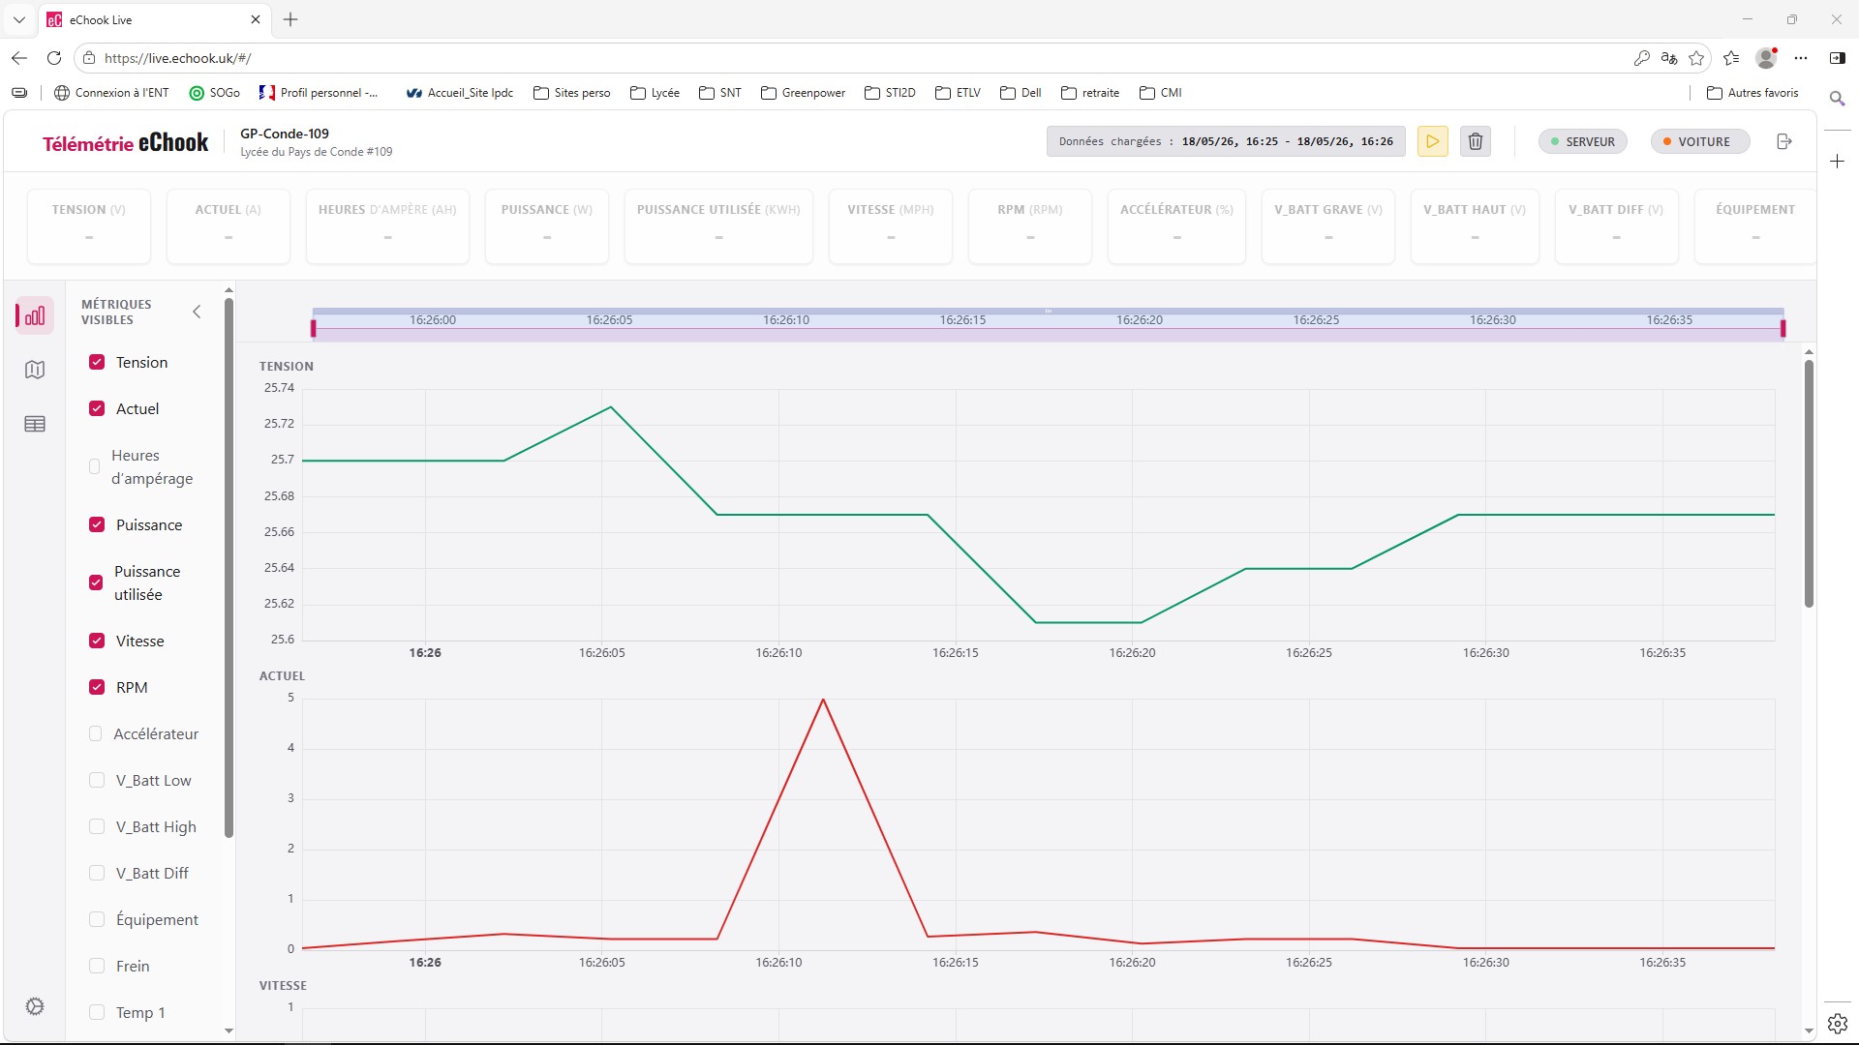Image resolution: width=1859 pixels, height=1045 pixels.
Task: Open the Greenpower bookmarks folder
Action: 803,93
